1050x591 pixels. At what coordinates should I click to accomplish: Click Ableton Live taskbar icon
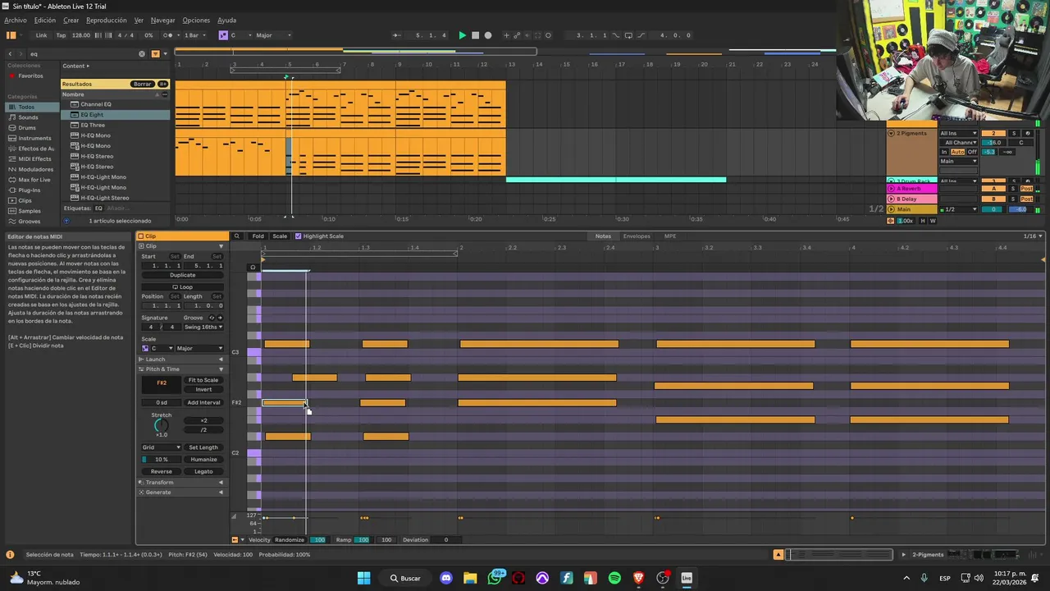pos(687,578)
